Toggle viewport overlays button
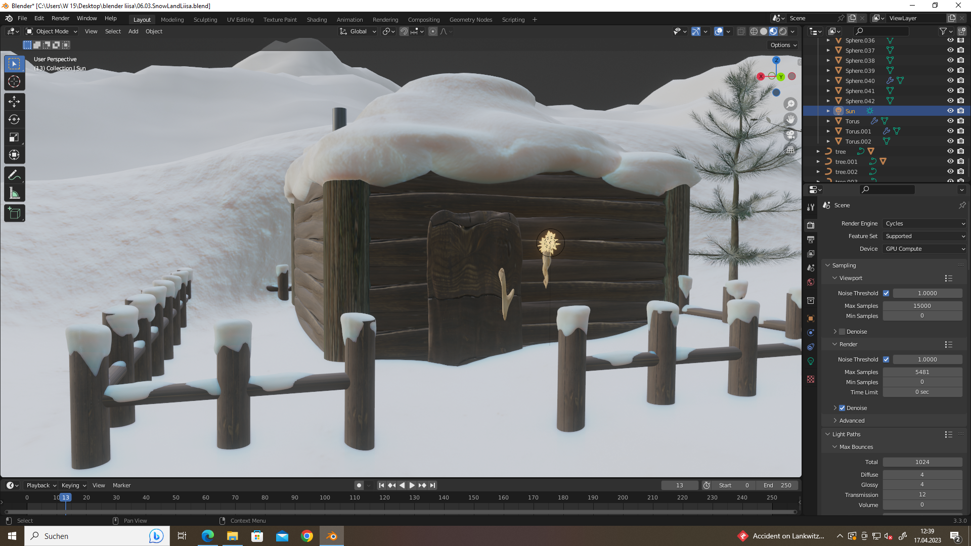Viewport: 971px width, 546px height. (x=719, y=31)
